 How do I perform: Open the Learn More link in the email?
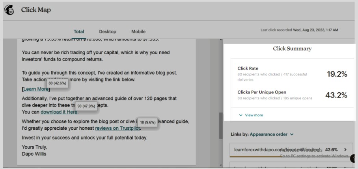click(x=36, y=89)
